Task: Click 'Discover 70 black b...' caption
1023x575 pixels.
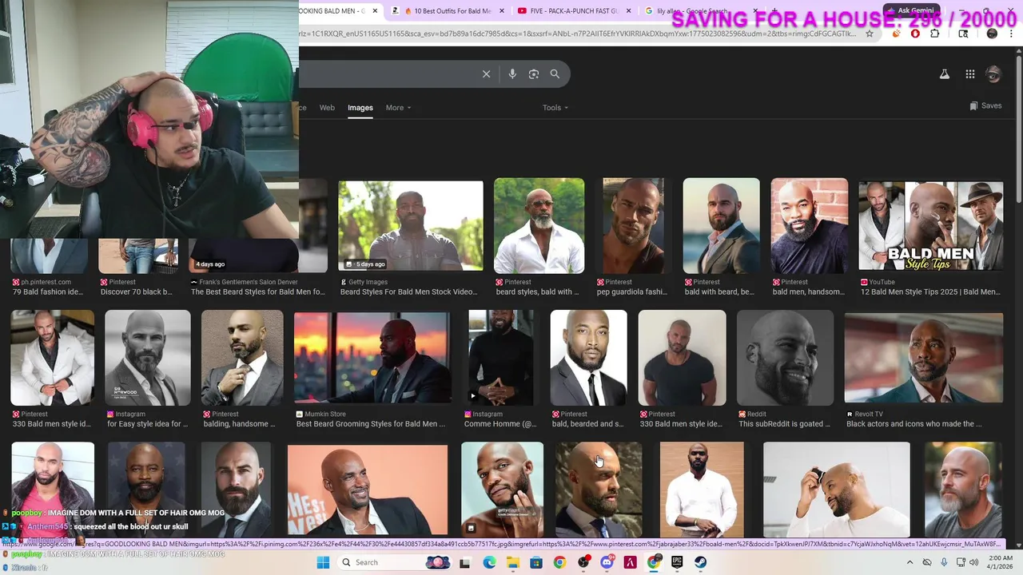Action: coord(137,292)
